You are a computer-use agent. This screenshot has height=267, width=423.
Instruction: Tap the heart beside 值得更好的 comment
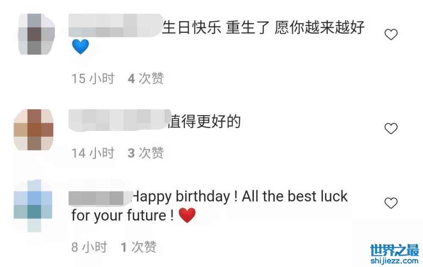(391, 128)
